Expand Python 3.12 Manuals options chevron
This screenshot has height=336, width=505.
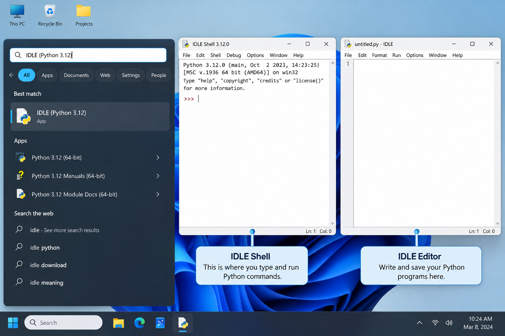tap(158, 176)
